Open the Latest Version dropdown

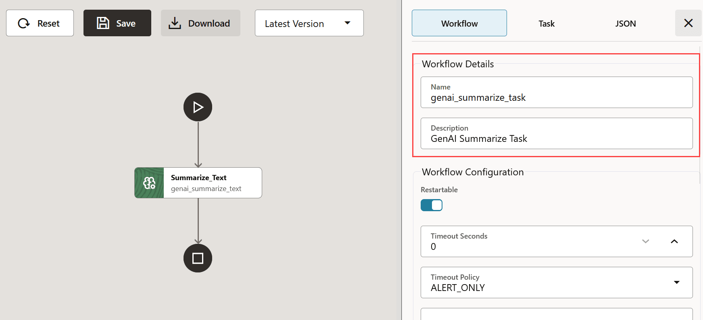point(309,23)
